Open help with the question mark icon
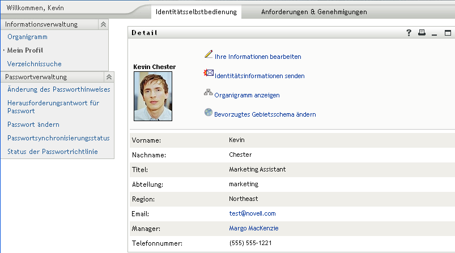 point(409,33)
